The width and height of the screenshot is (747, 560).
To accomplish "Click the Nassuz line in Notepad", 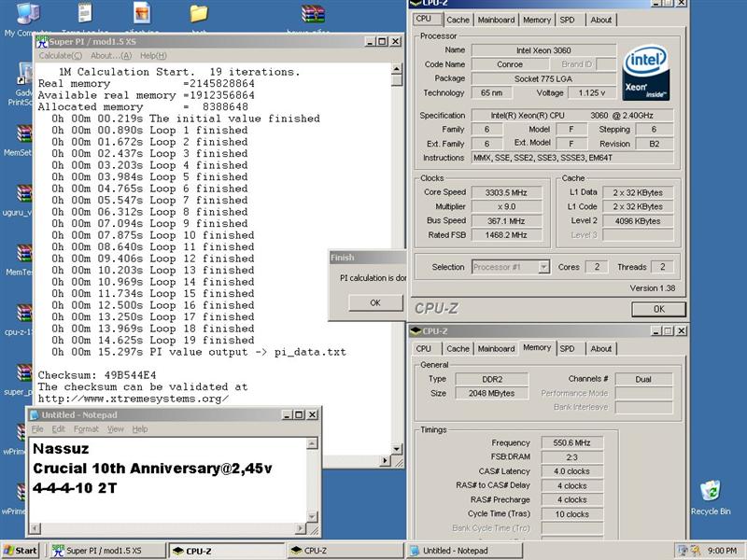I will [61, 449].
